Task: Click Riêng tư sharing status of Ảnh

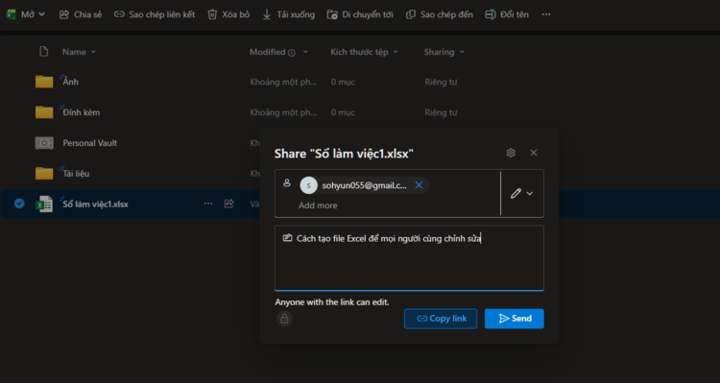Action: 441,83
